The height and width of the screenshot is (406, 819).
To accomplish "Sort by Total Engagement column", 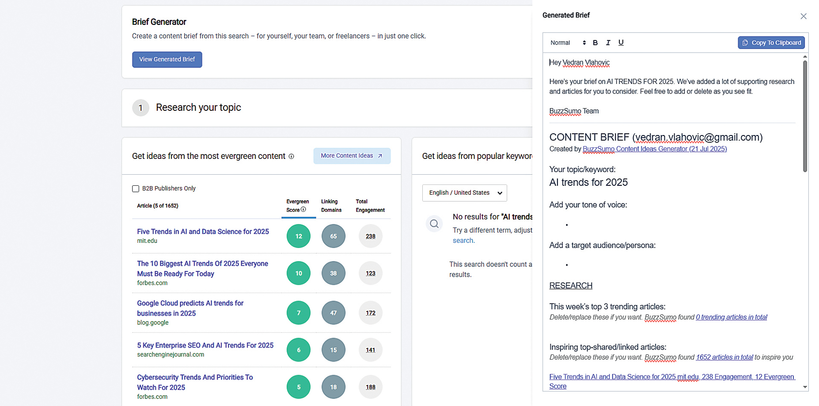I will [x=370, y=206].
